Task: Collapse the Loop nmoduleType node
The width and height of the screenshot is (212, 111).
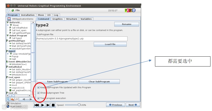Action: coord(11,54)
